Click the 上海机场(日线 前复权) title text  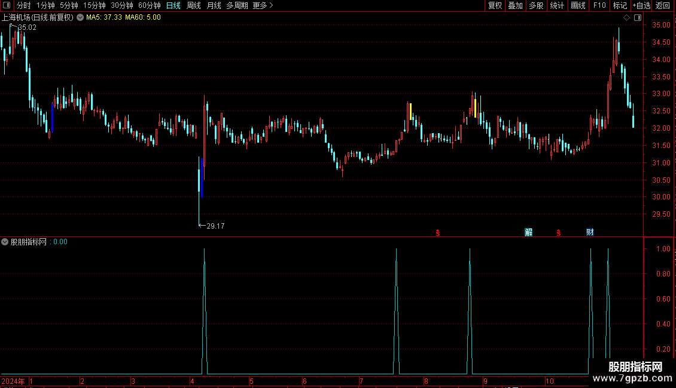coord(38,18)
